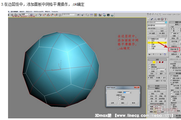Collapse the 选择 rollout header
Viewport: 181px width, 120px height.
tap(157, 59)
